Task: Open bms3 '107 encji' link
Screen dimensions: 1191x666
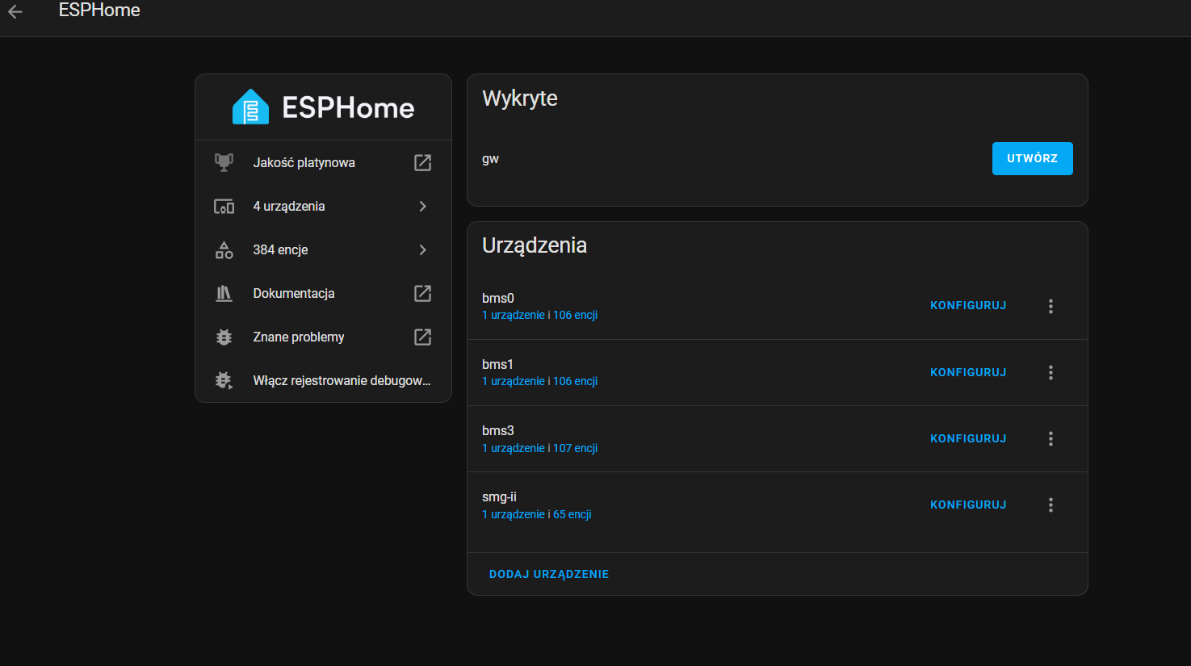Action: point(575,448)
